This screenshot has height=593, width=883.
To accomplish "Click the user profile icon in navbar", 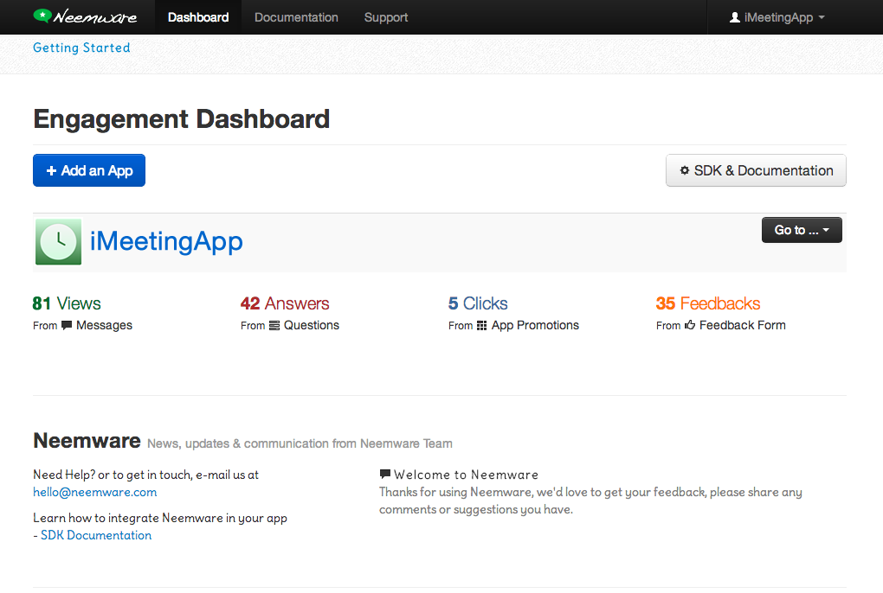I will [735, 17].
